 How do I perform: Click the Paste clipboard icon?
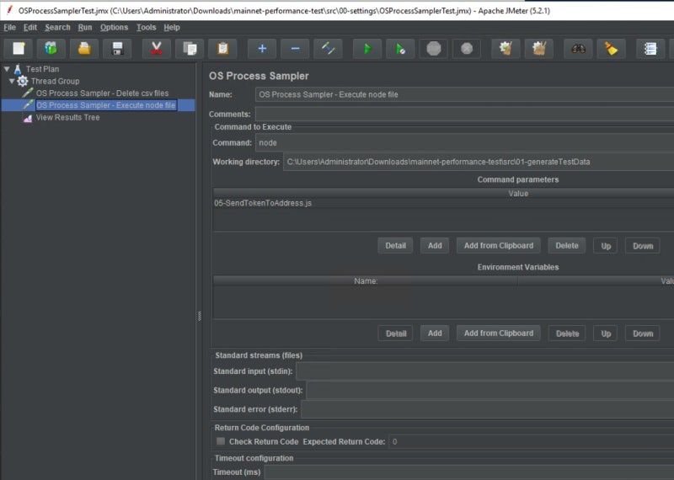click(x=222, y=49)
